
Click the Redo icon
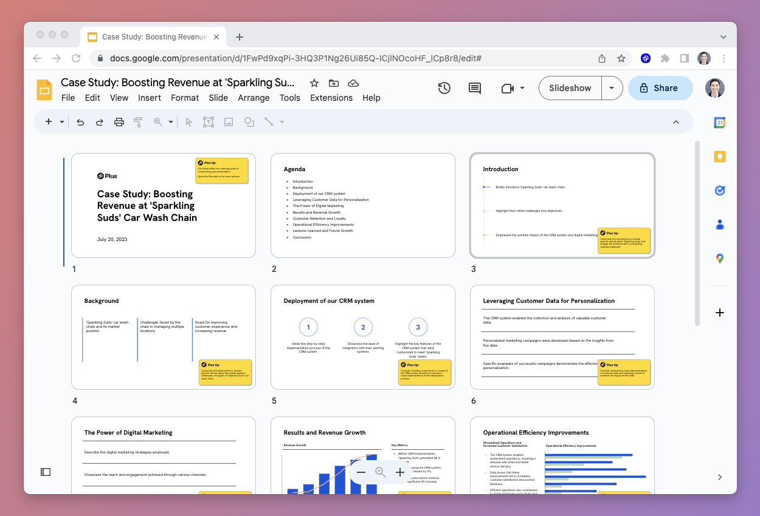coord(99,121)
